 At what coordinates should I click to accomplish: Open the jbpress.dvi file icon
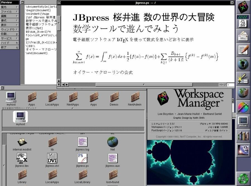pos(52,158)
